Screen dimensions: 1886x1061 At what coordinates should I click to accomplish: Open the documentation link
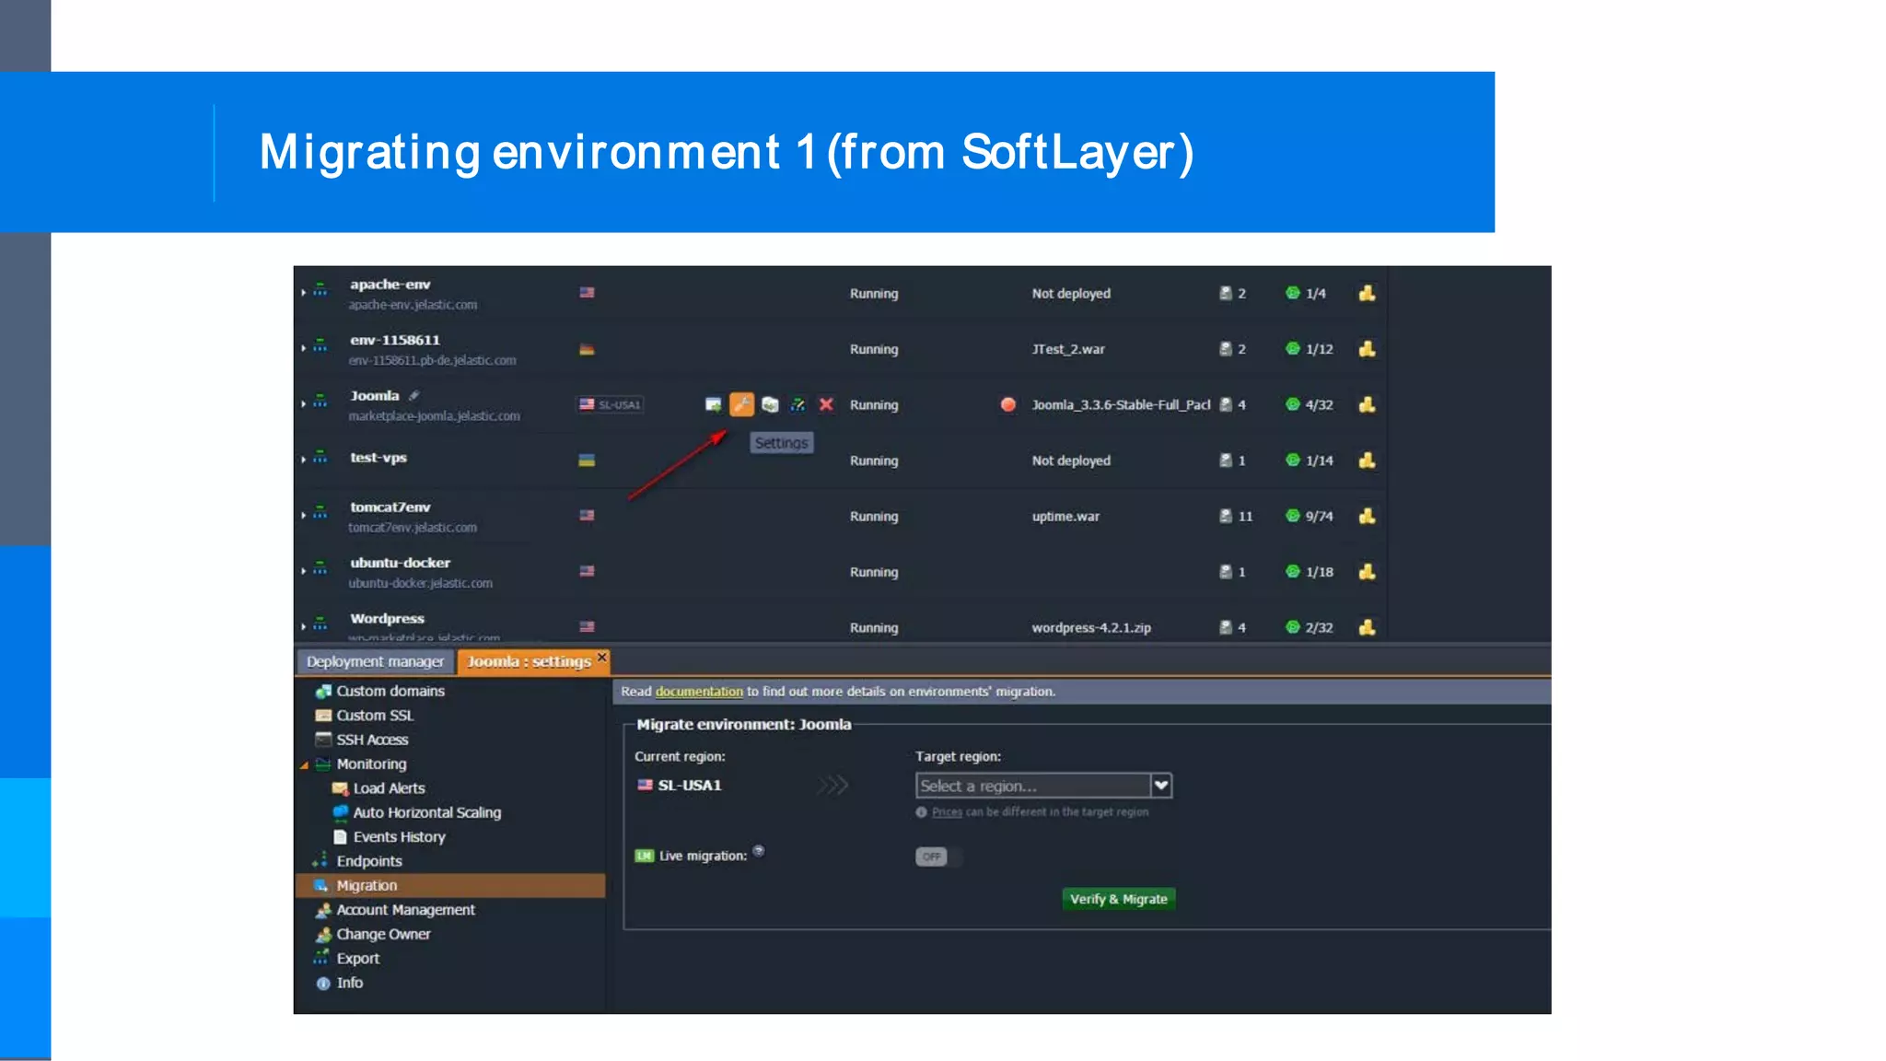[x=699, y=692]
